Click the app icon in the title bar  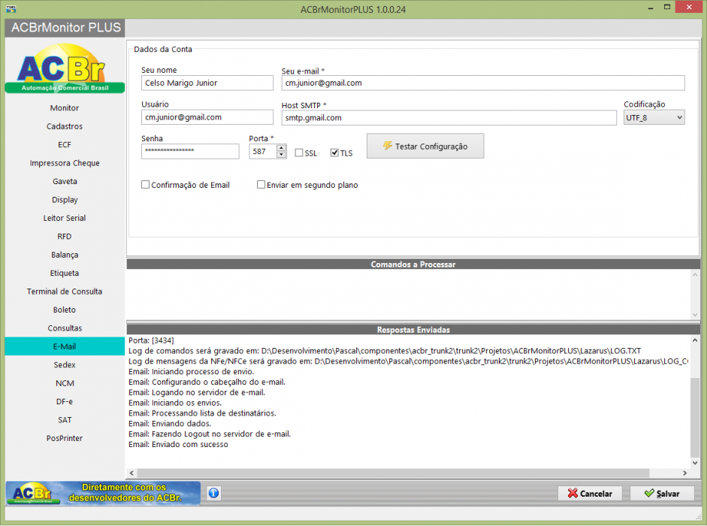point(11,8)
